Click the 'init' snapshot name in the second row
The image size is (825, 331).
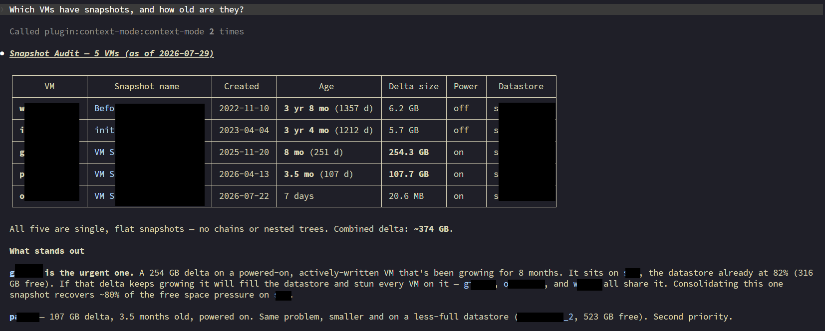(104, 130)
